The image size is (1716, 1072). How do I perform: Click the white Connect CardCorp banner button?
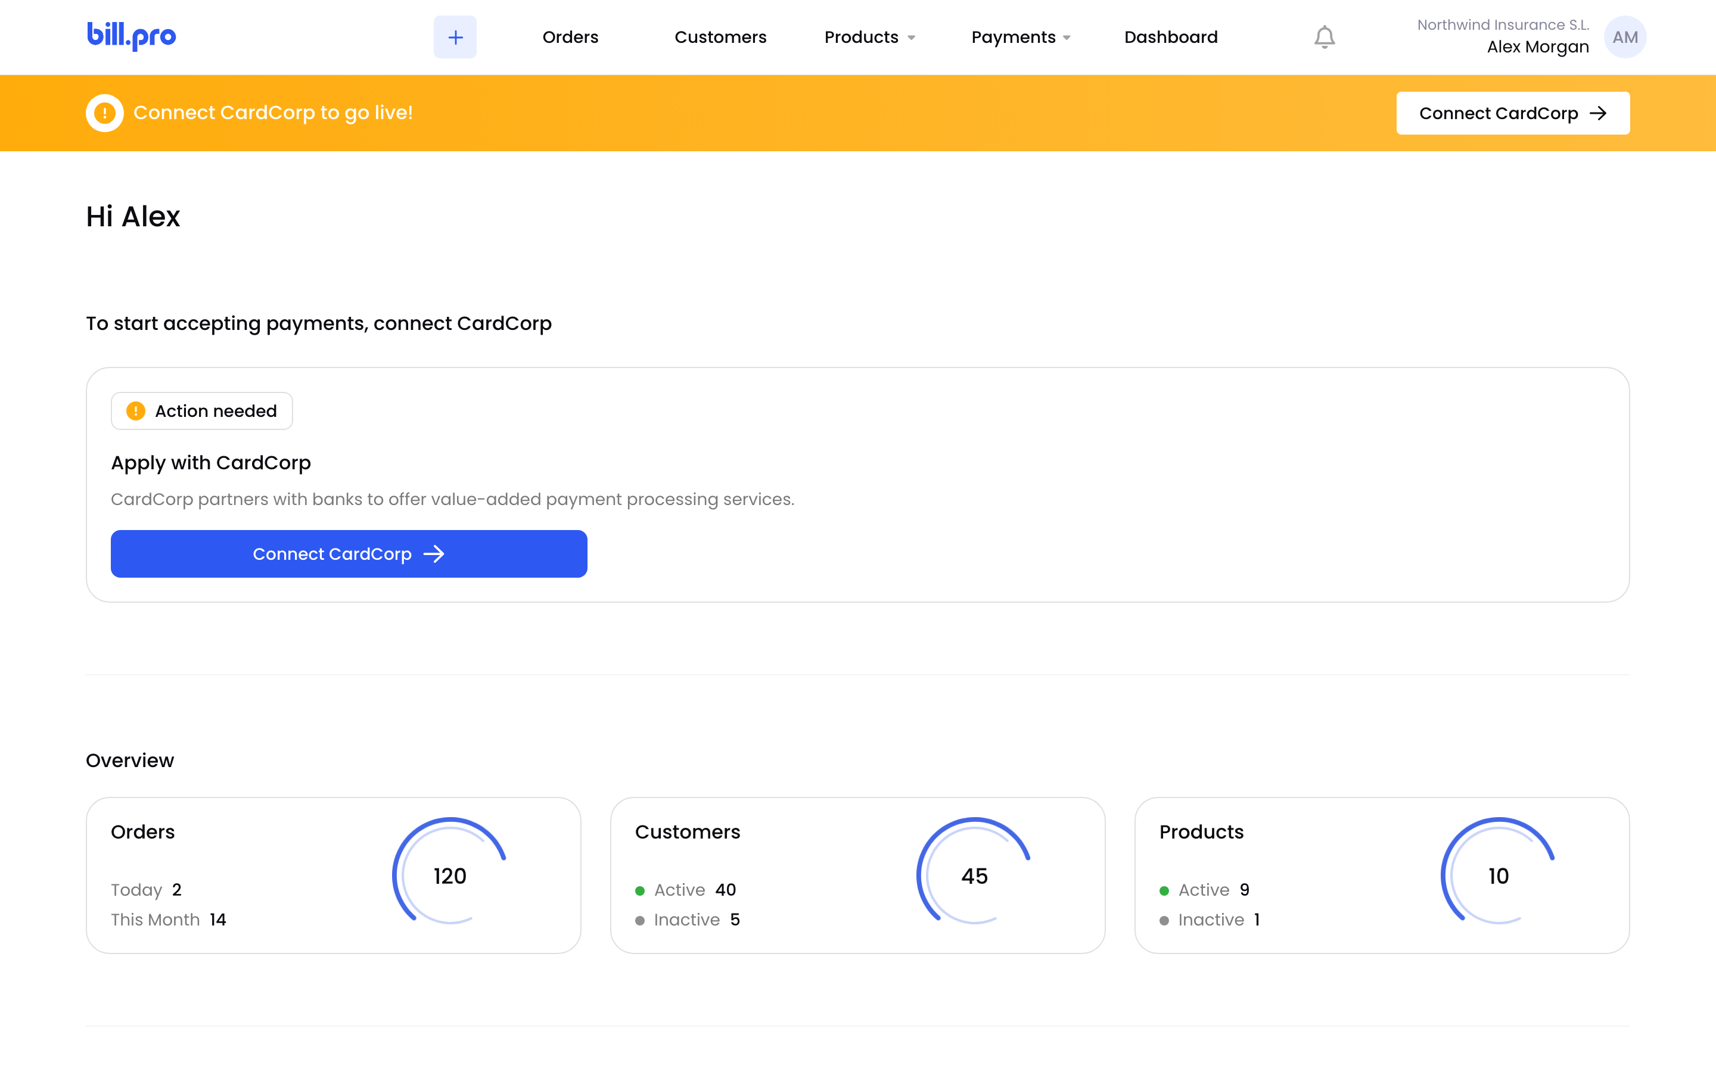(x=1512, y=113)
